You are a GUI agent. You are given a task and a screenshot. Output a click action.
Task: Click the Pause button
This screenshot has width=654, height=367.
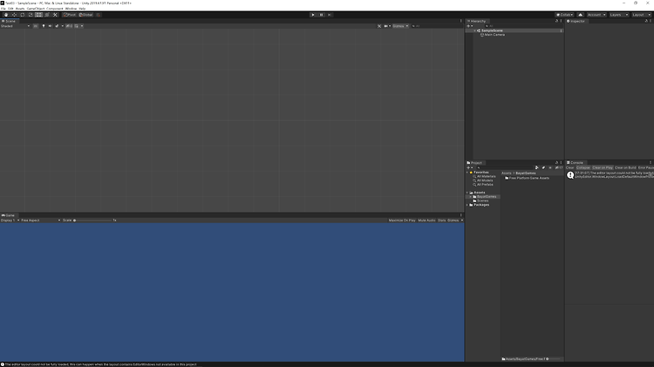[321, 15]
